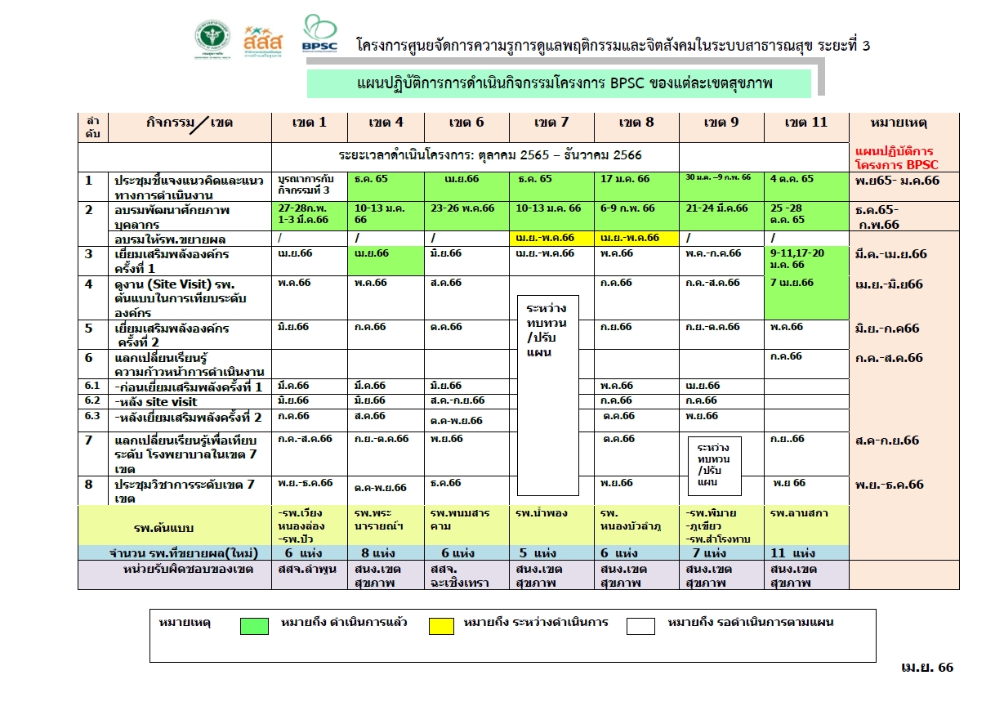The height and width of the screenshot is (702, 1004).
Task: Click the green BPSC heart logo
Action: [319, 34]
